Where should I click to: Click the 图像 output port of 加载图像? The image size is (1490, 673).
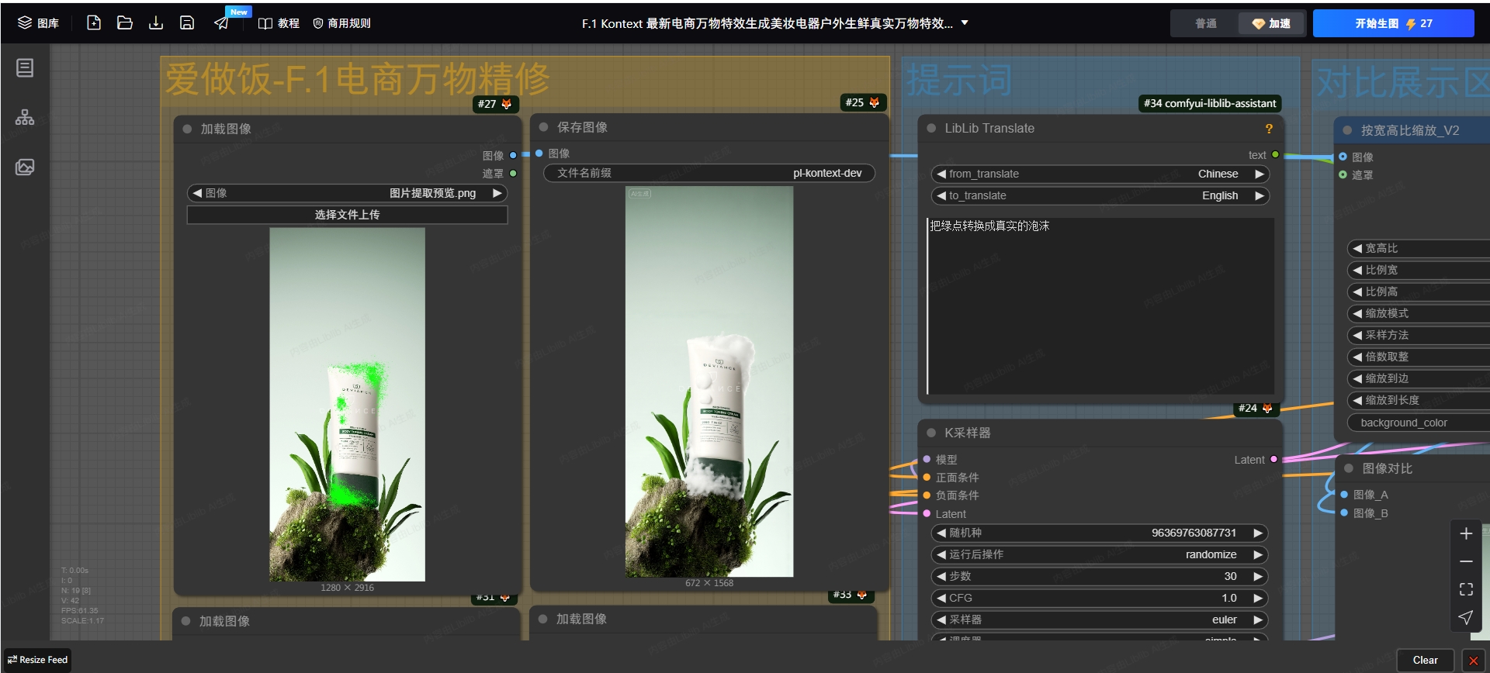tap(513, 155)
